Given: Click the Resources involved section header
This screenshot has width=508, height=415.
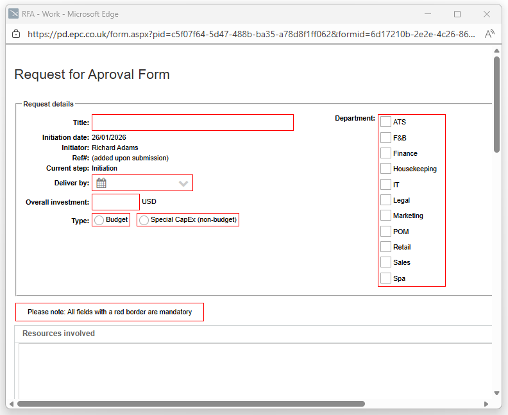Looking at the screenshot, I should tap(58, 334).
